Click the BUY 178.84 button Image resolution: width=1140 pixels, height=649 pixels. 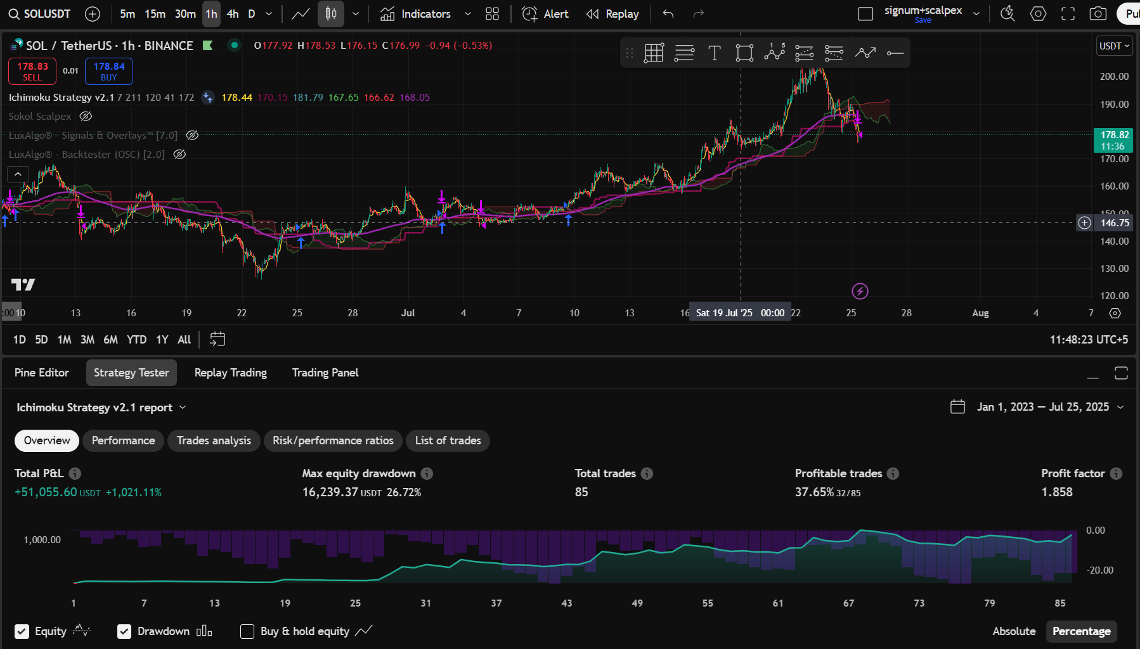109,71
